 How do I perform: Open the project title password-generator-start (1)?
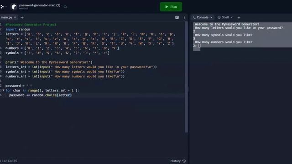[40, 5]
